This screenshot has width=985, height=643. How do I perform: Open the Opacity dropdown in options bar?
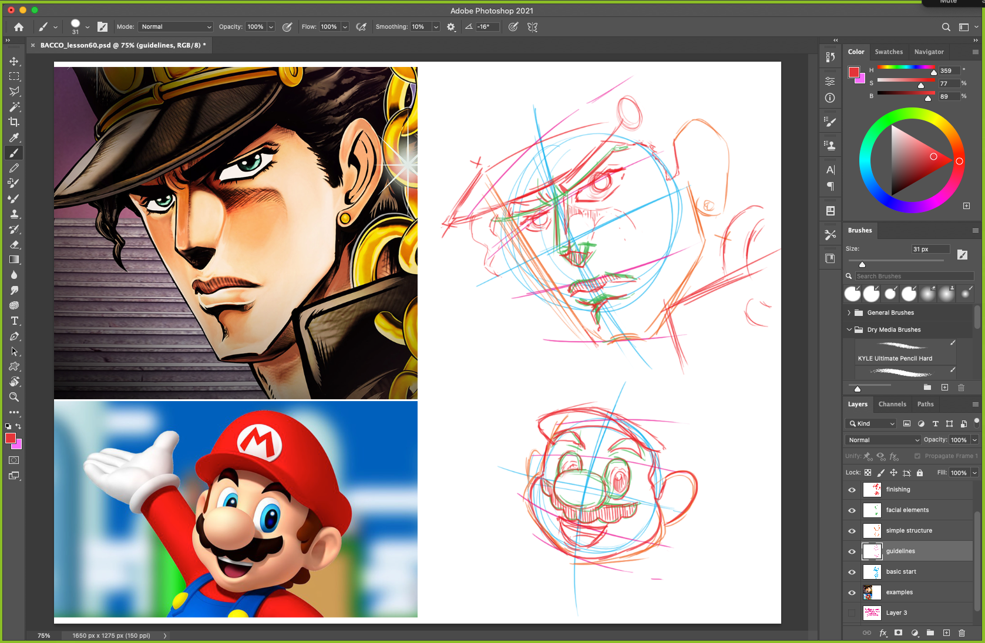tap(271, 27)
